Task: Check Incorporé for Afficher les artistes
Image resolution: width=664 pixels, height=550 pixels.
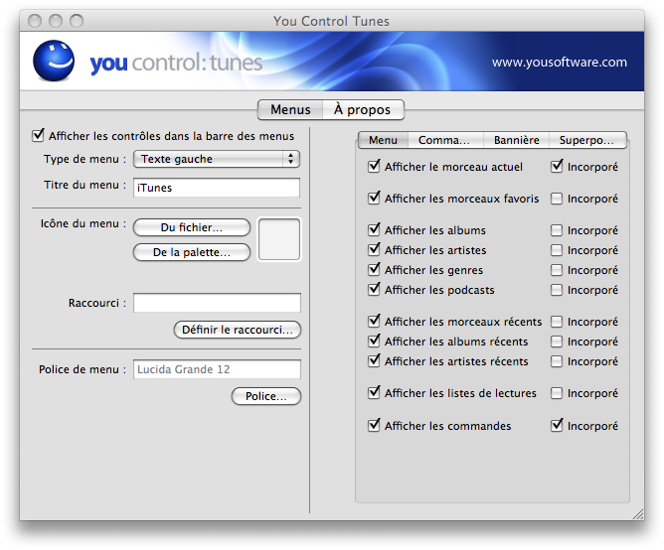Action: click(557, 250)
